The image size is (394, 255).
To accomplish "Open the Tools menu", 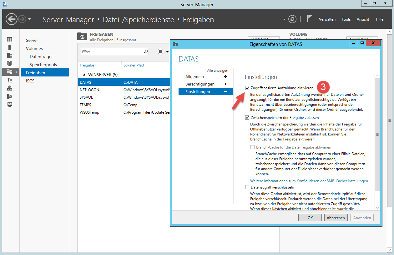I will click(x=346, y=19).
